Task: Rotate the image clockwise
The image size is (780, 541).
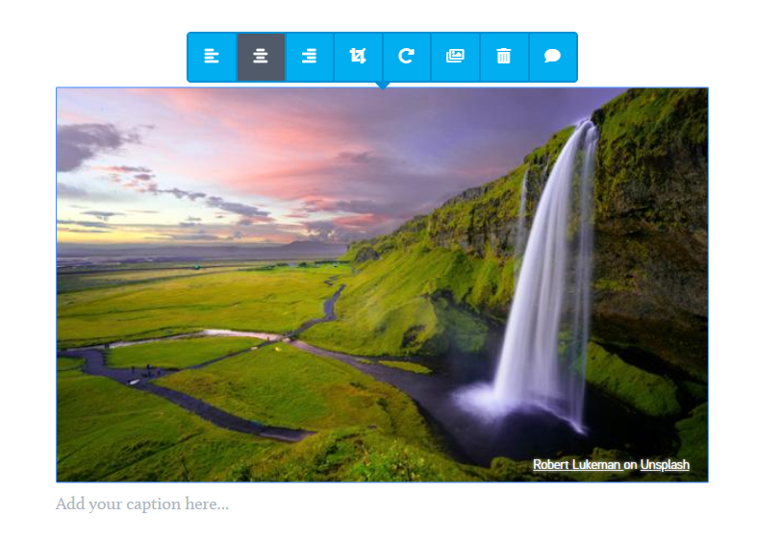Action: [x=407, y=57]
